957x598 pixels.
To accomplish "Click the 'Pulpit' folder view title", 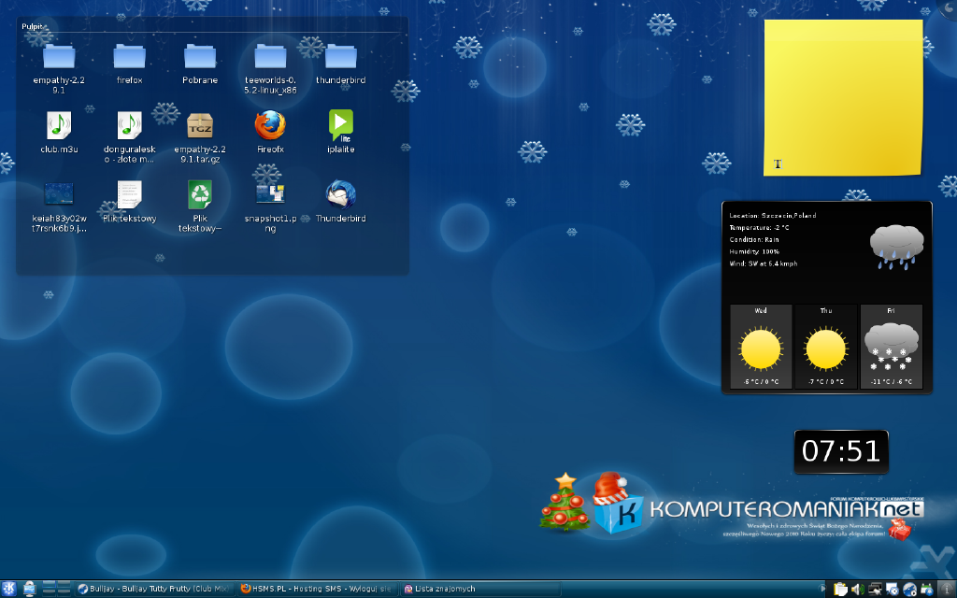I will pyautogui.click(x=33, y=26).
